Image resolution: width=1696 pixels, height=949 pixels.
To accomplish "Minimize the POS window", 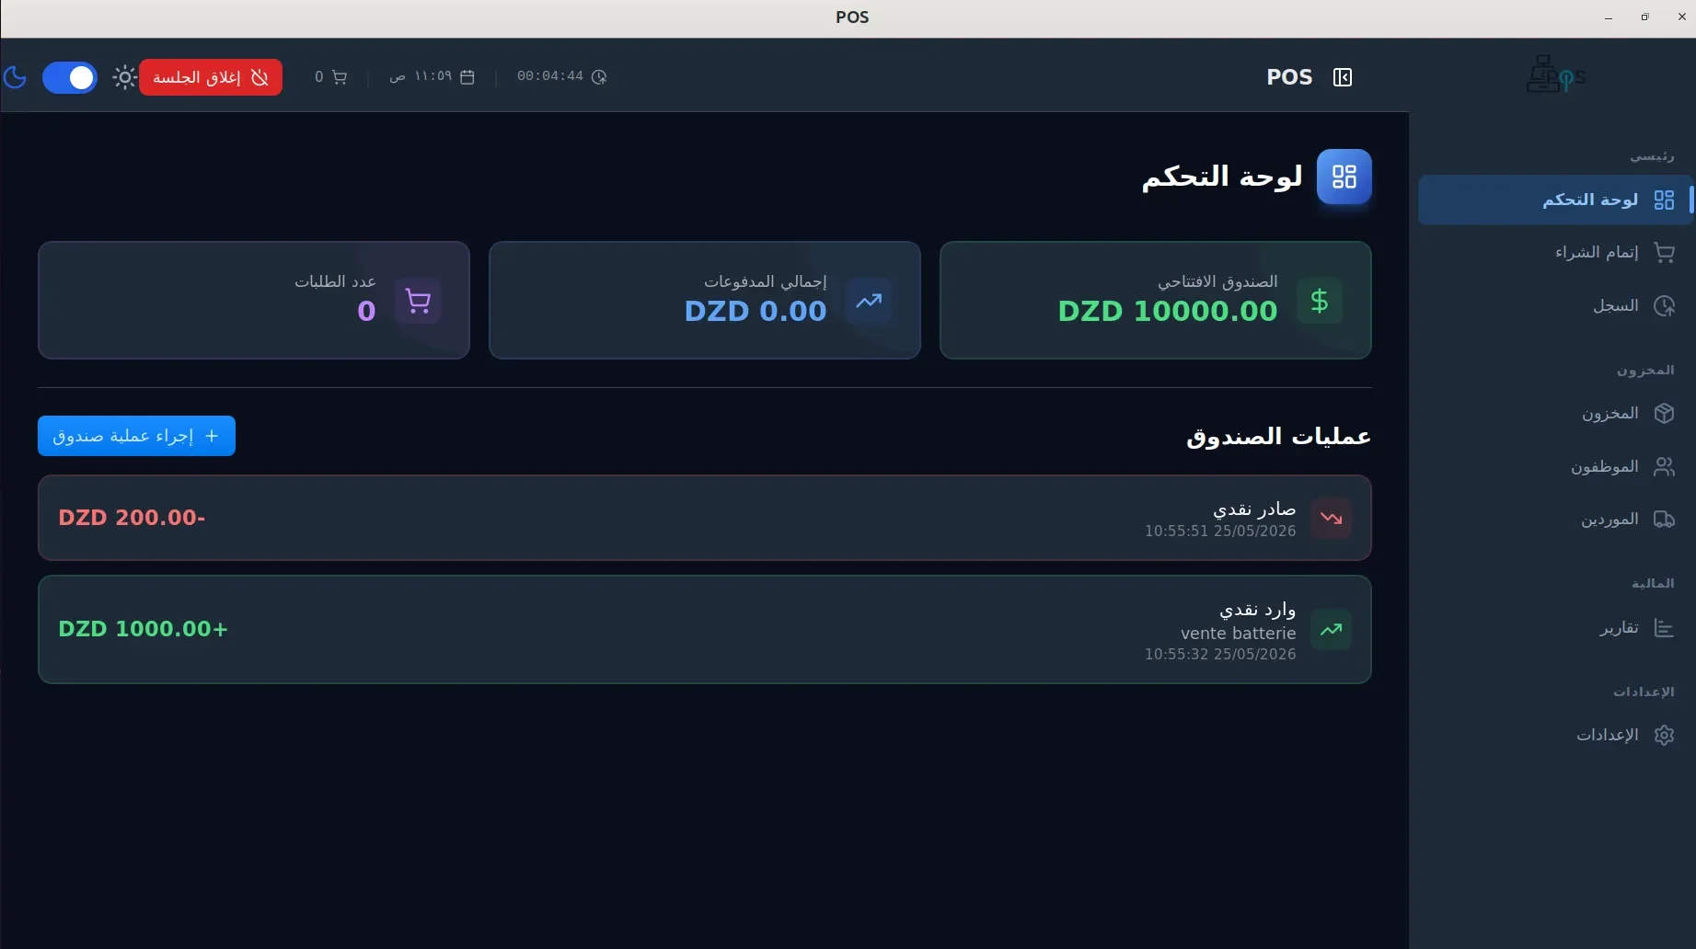I will tap(1609, 17).
